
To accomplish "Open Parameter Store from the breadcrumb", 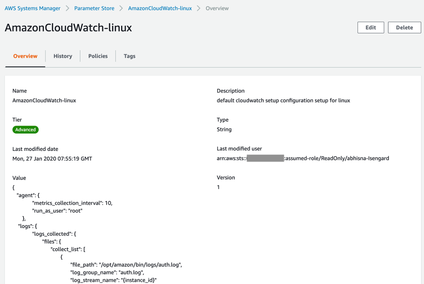I will pos(94,8).
